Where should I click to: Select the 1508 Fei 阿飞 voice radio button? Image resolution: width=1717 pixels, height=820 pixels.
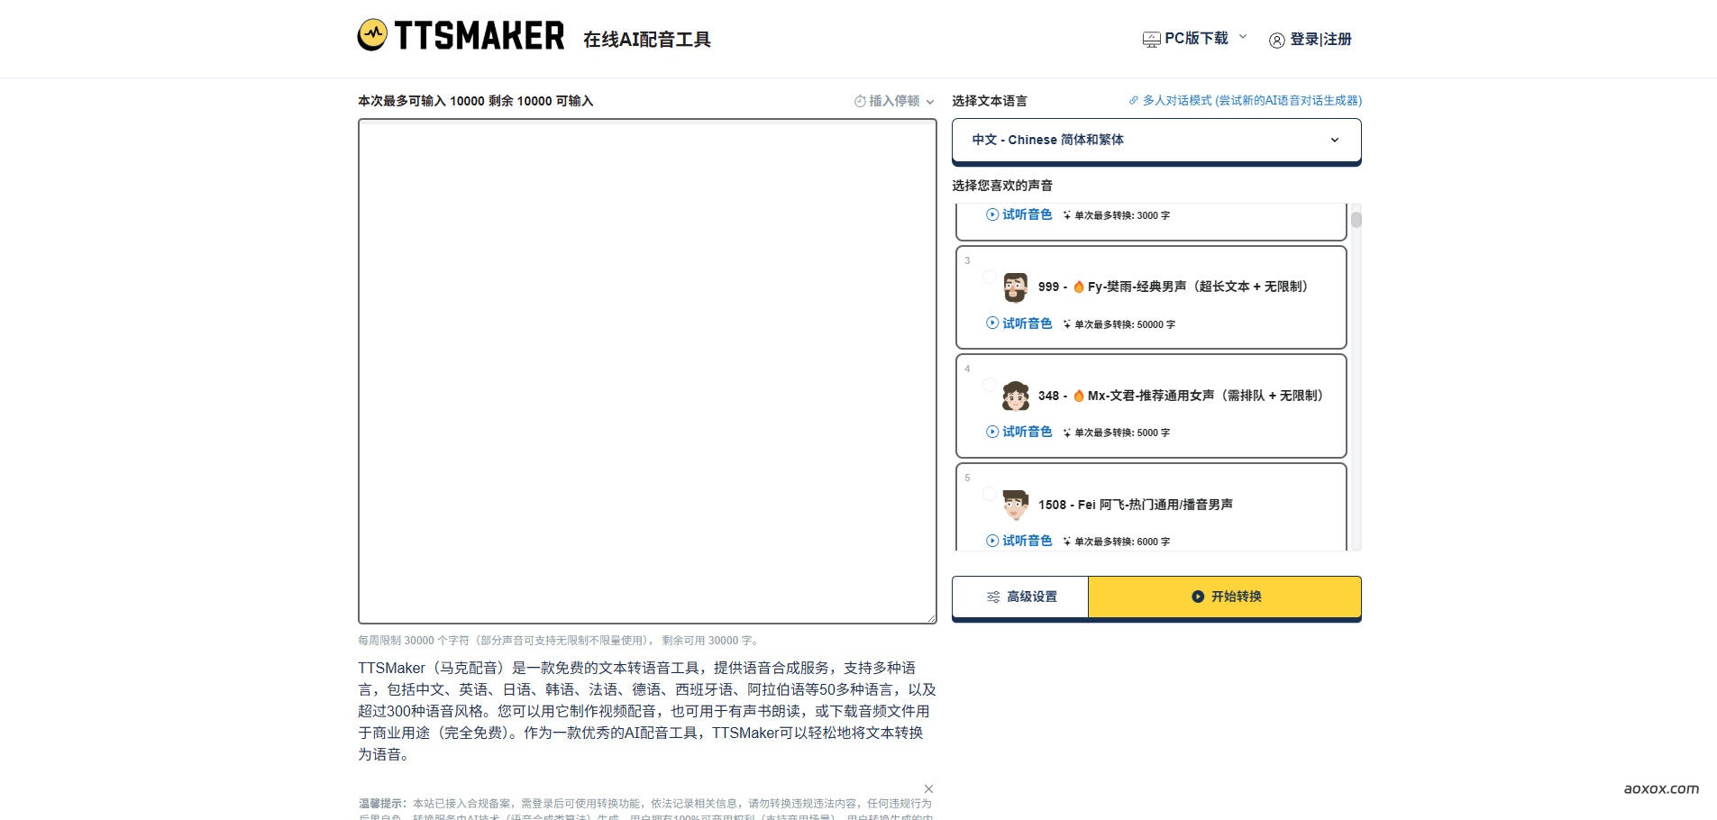point(989,494)
